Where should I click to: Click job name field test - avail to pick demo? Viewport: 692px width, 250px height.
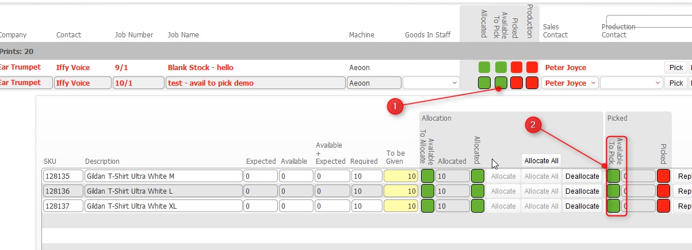click(x=255, y=83)
